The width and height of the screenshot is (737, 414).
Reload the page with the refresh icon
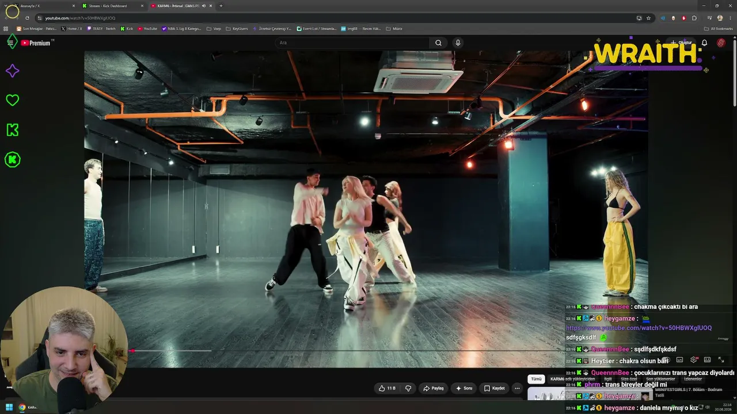pyautogui.click(x=26, y=18)
